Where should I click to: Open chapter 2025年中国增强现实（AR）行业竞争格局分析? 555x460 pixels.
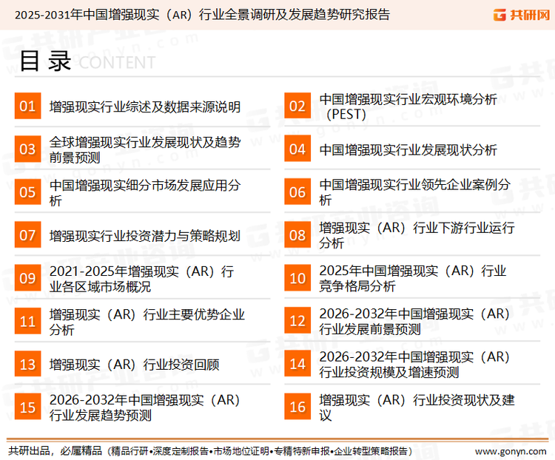[413, 278]
